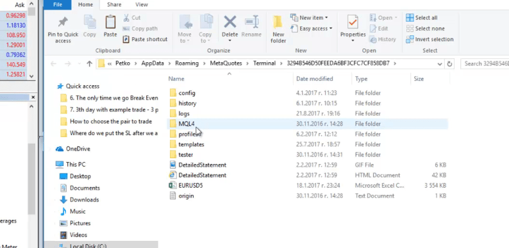
Task: Open address bar history dropdown
Action: pyautogui.click(x=440, y=63)
